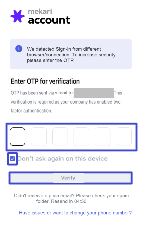162x225 pixels.
Task: Select the second OTP digit box
Action: [39, 137]
